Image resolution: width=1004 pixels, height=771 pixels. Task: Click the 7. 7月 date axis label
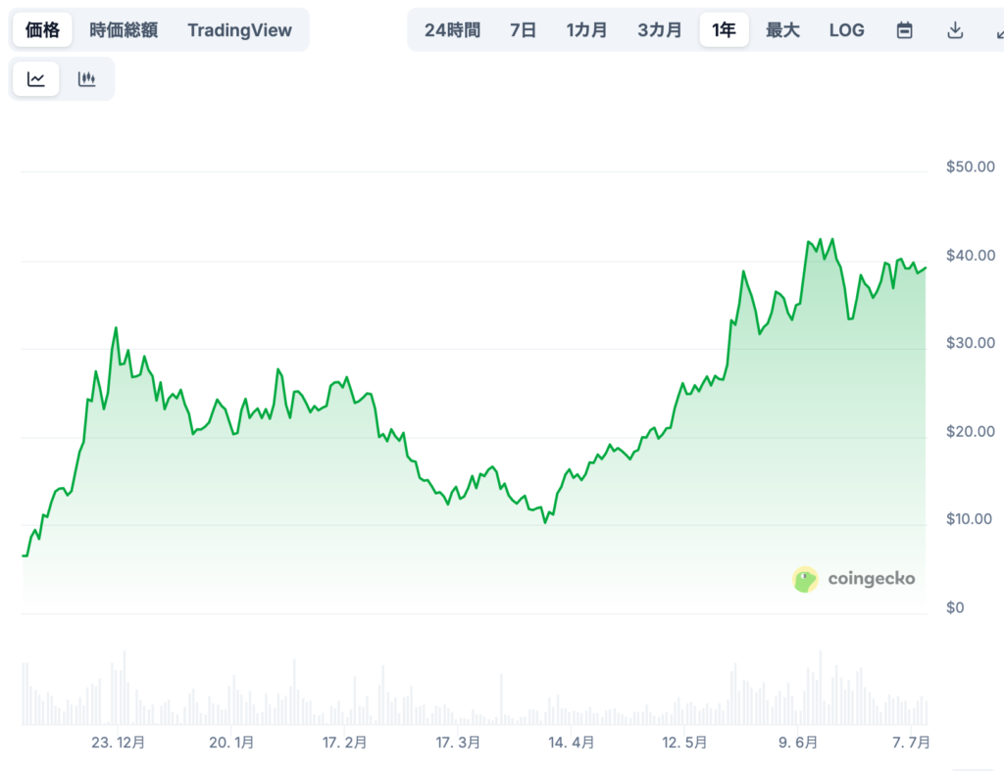pos(911,743)
